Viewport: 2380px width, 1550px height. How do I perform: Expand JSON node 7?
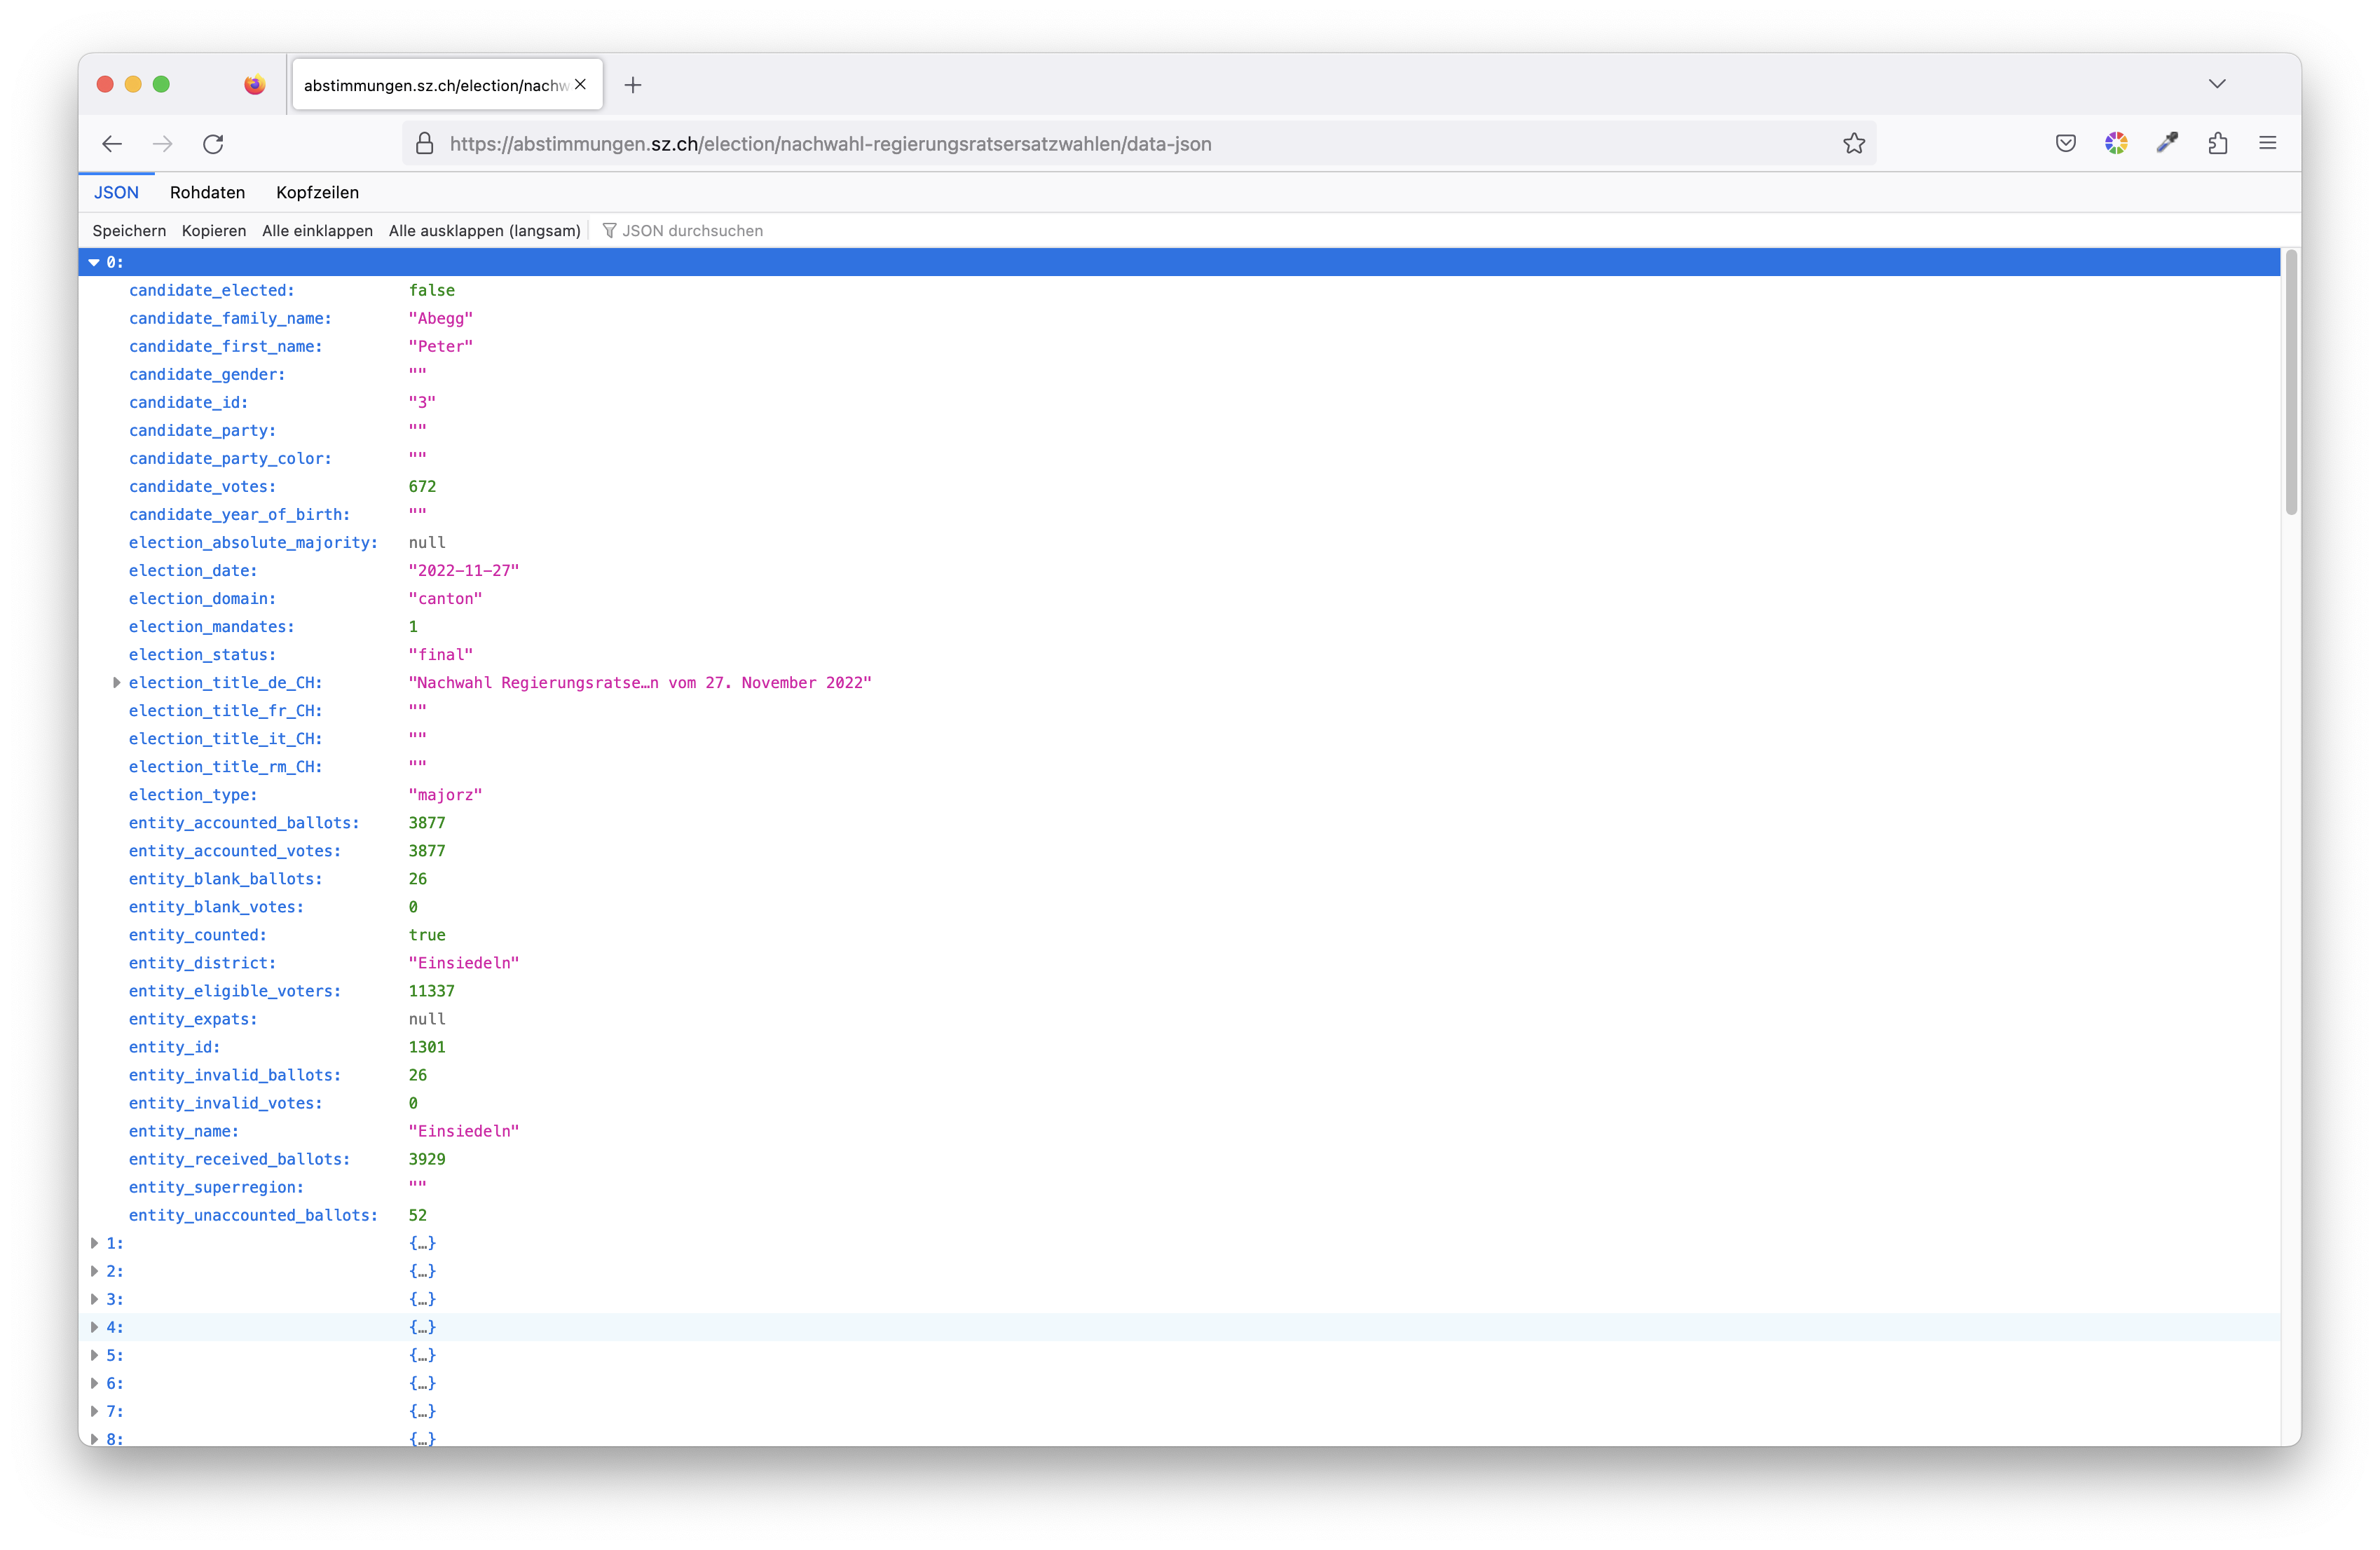pos(94,1412)
